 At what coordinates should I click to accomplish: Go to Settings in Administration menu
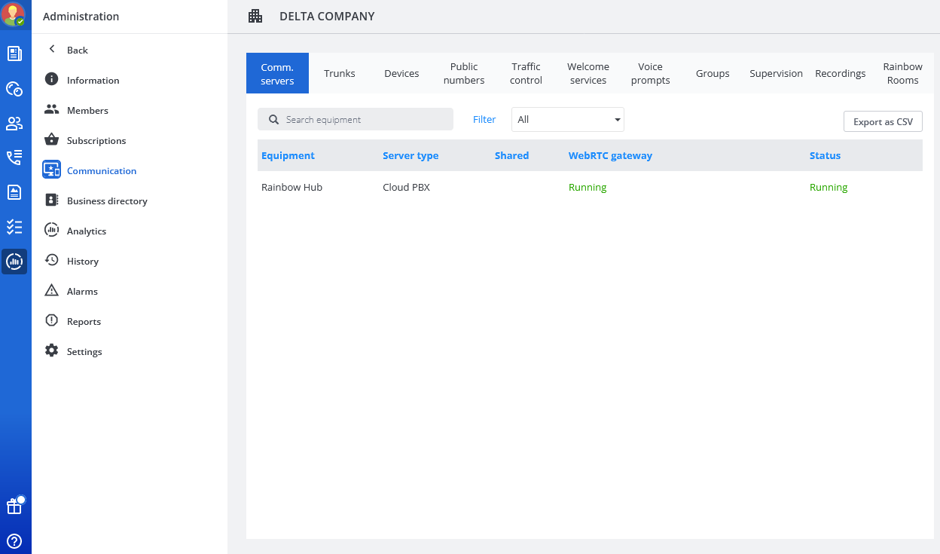click(x=84, y=352)
